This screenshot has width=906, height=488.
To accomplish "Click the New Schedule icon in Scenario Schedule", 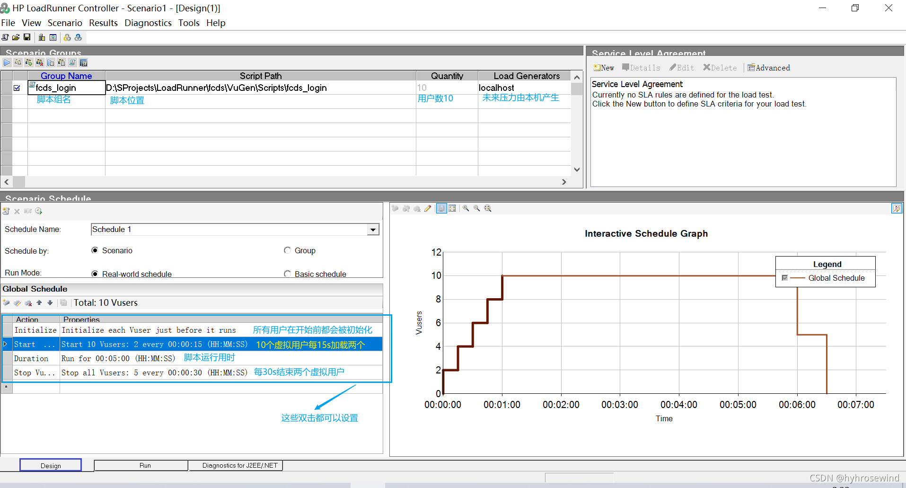I will (x=6, y=211).
